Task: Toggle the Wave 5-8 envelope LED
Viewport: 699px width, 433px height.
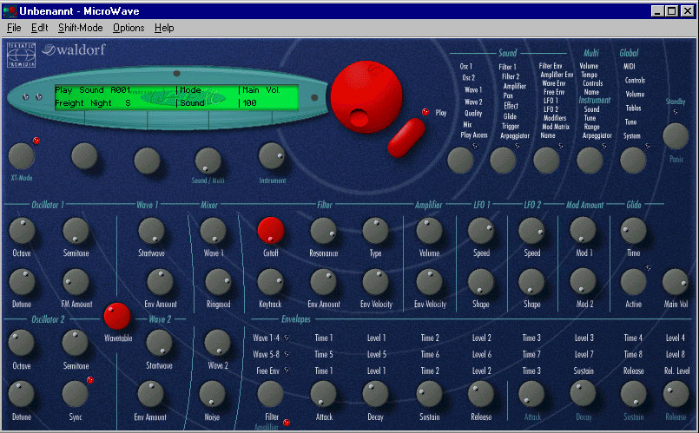Action: point(287,355)
